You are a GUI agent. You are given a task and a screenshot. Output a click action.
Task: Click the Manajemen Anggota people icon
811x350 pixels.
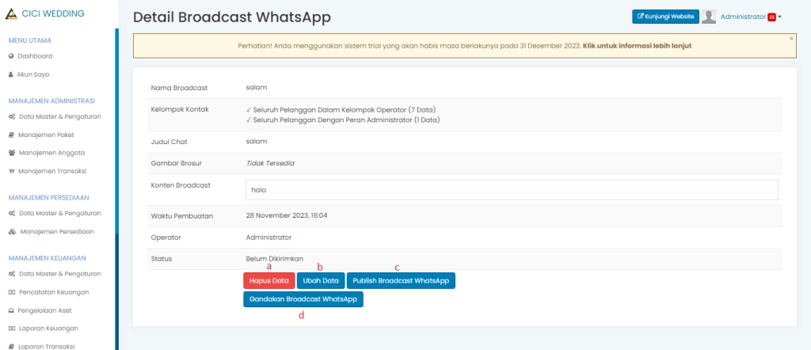click(11, 153)
